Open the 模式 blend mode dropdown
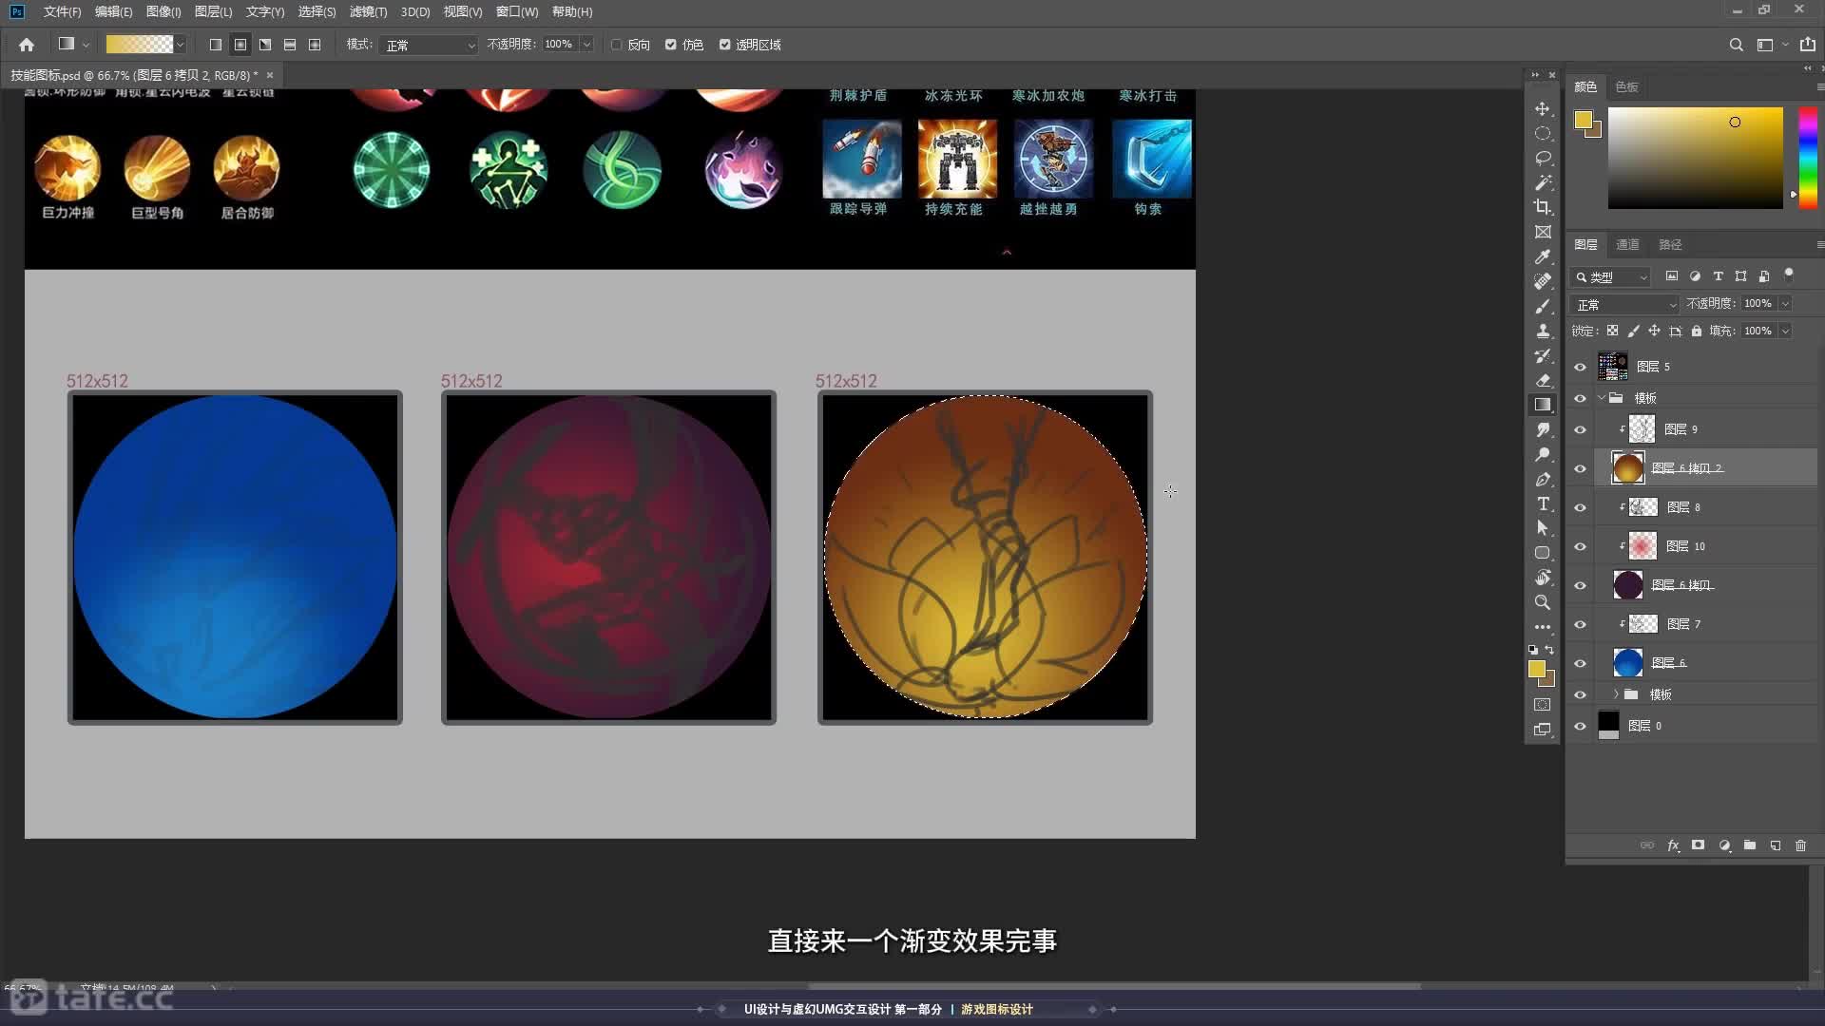Image resolution: width=1825 pixels, height=1026 pixels. click(x=429, y=45)
